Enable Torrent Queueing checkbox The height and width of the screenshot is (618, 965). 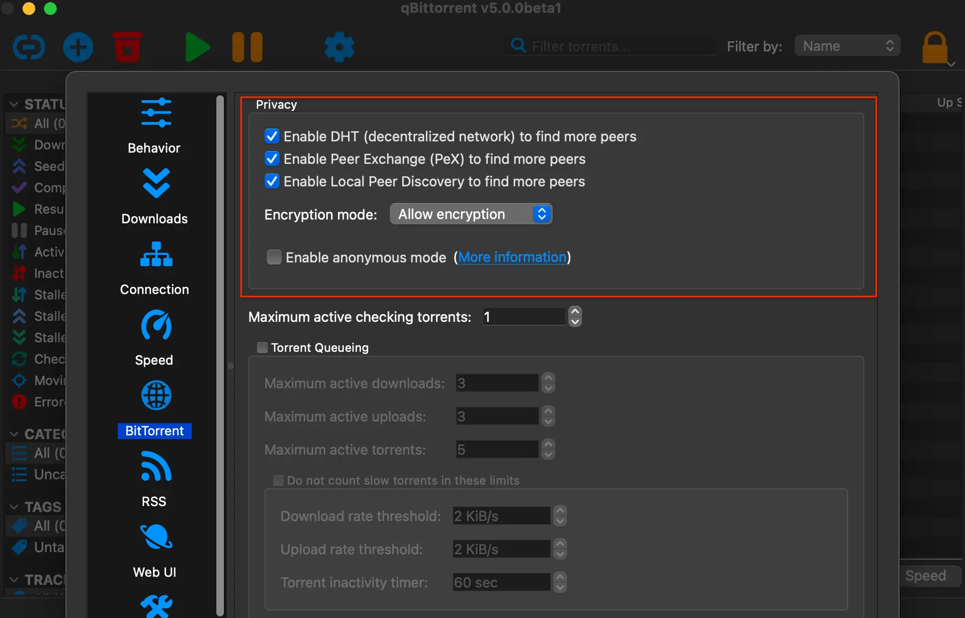(x=262, y=348)
